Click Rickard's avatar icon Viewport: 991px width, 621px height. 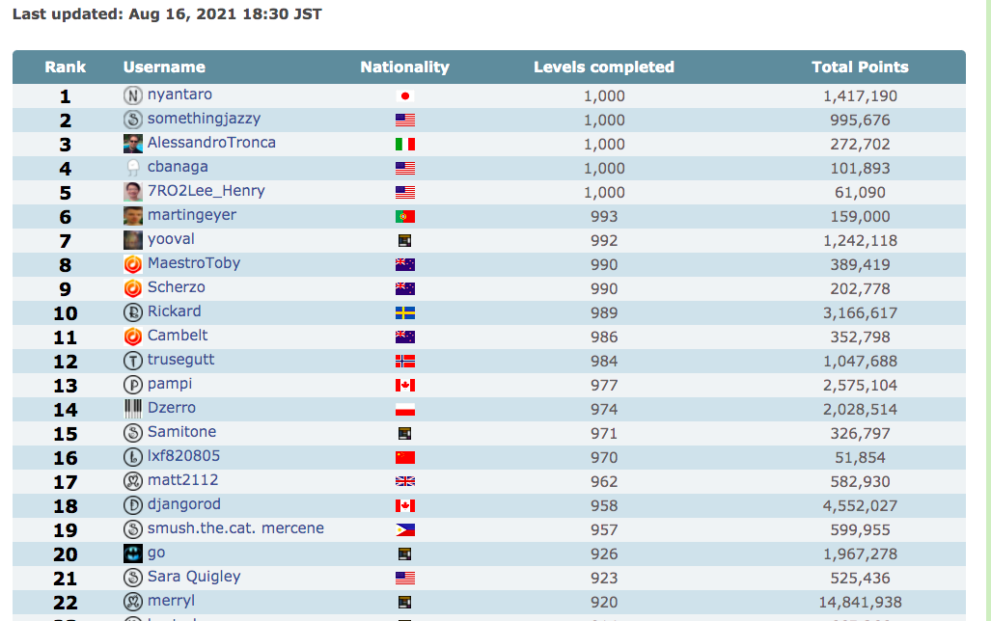coord(133,312)
